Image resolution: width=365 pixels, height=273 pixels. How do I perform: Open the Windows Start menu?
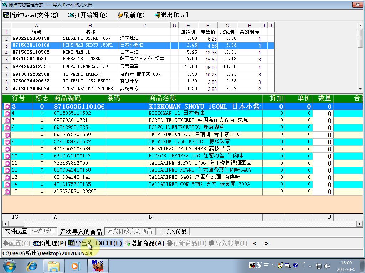[10, 266]
